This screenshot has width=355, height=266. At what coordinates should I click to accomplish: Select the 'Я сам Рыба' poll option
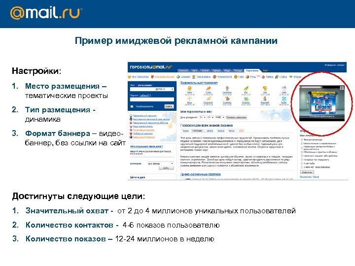coord(302,164)
